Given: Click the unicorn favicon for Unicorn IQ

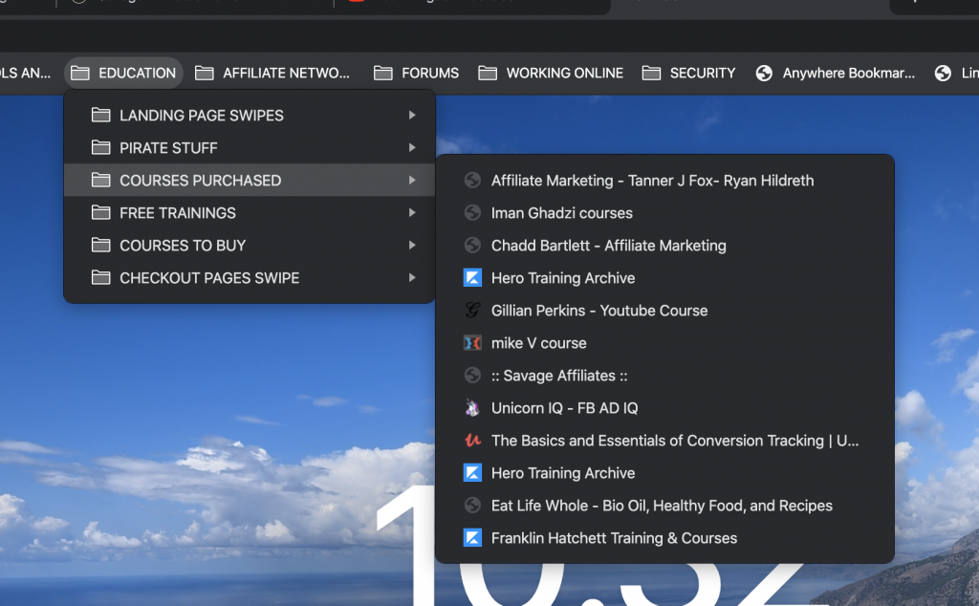Looking at the screenshot, I should click(x=472, y=407).
